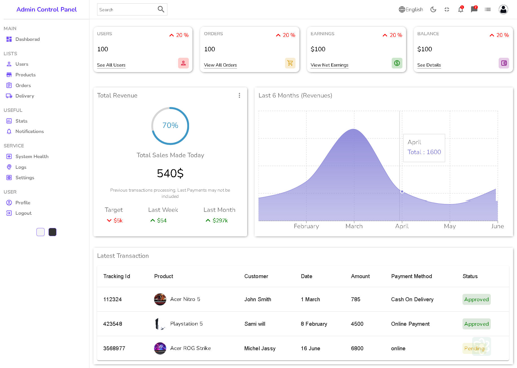Image resolution: width=517 pixels, height=368 pixels.
Task: Choose Logout from sidebar
Action: (23, 213)
